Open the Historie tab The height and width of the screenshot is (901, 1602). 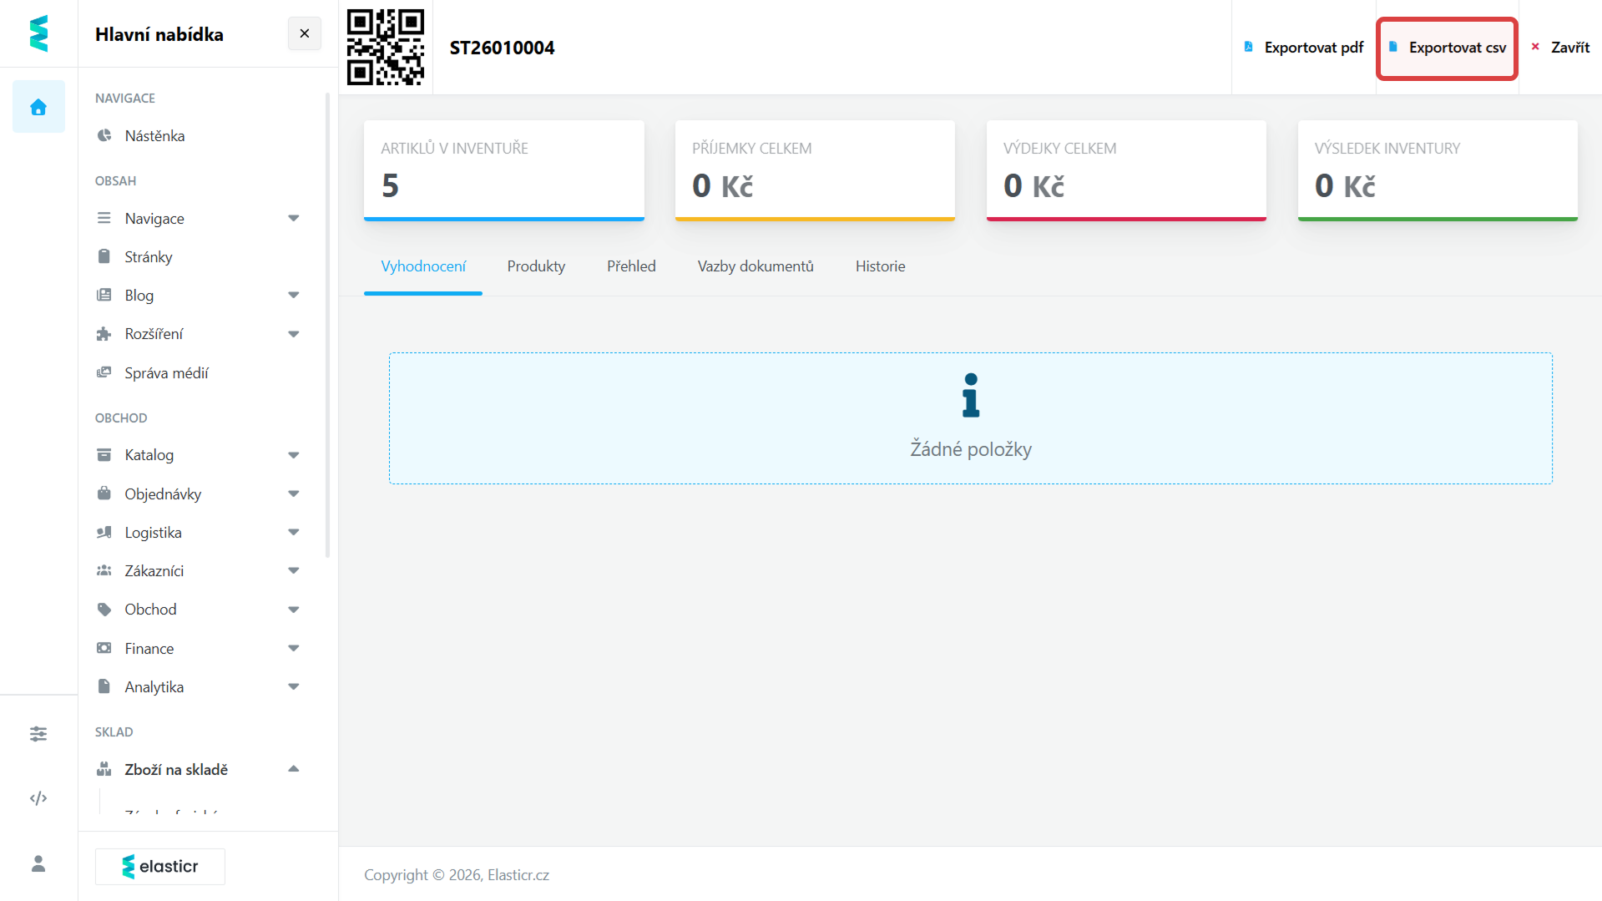pos(880,266)
